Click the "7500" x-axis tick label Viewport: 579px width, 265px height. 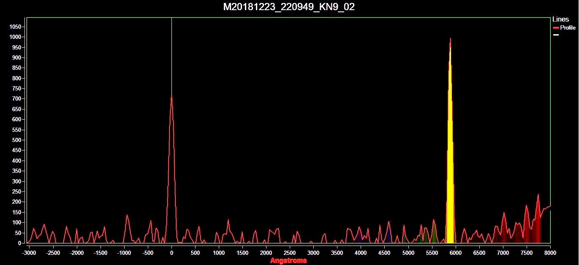coord(526,253)
